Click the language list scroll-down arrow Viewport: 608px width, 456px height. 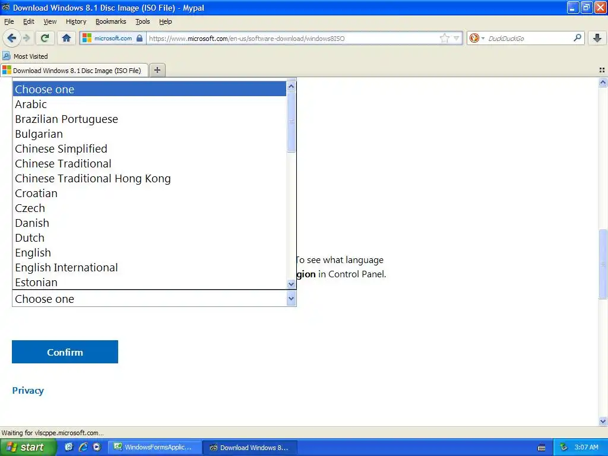point(291,284)
